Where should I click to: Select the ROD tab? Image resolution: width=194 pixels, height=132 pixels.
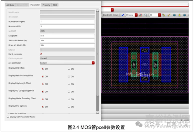[x=55, y=5]
